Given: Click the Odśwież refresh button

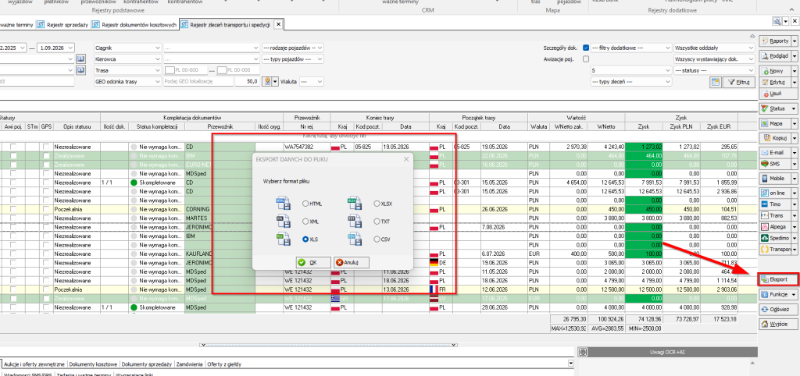Looking at the screenshot, I should coord(777,309).
